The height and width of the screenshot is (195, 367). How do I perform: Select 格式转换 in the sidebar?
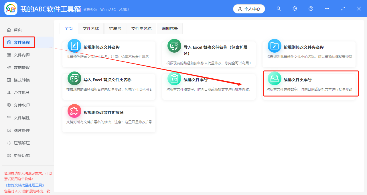22,80
